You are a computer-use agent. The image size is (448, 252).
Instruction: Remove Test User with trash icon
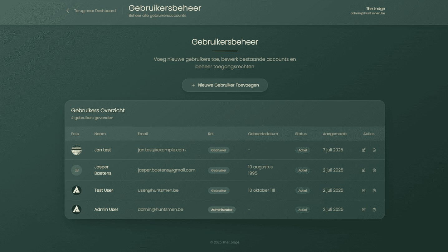pyautogui.click(x=374, y=190)
